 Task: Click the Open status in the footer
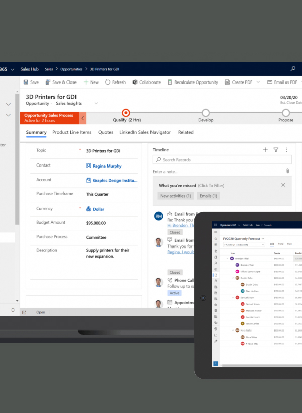(41, 312)
